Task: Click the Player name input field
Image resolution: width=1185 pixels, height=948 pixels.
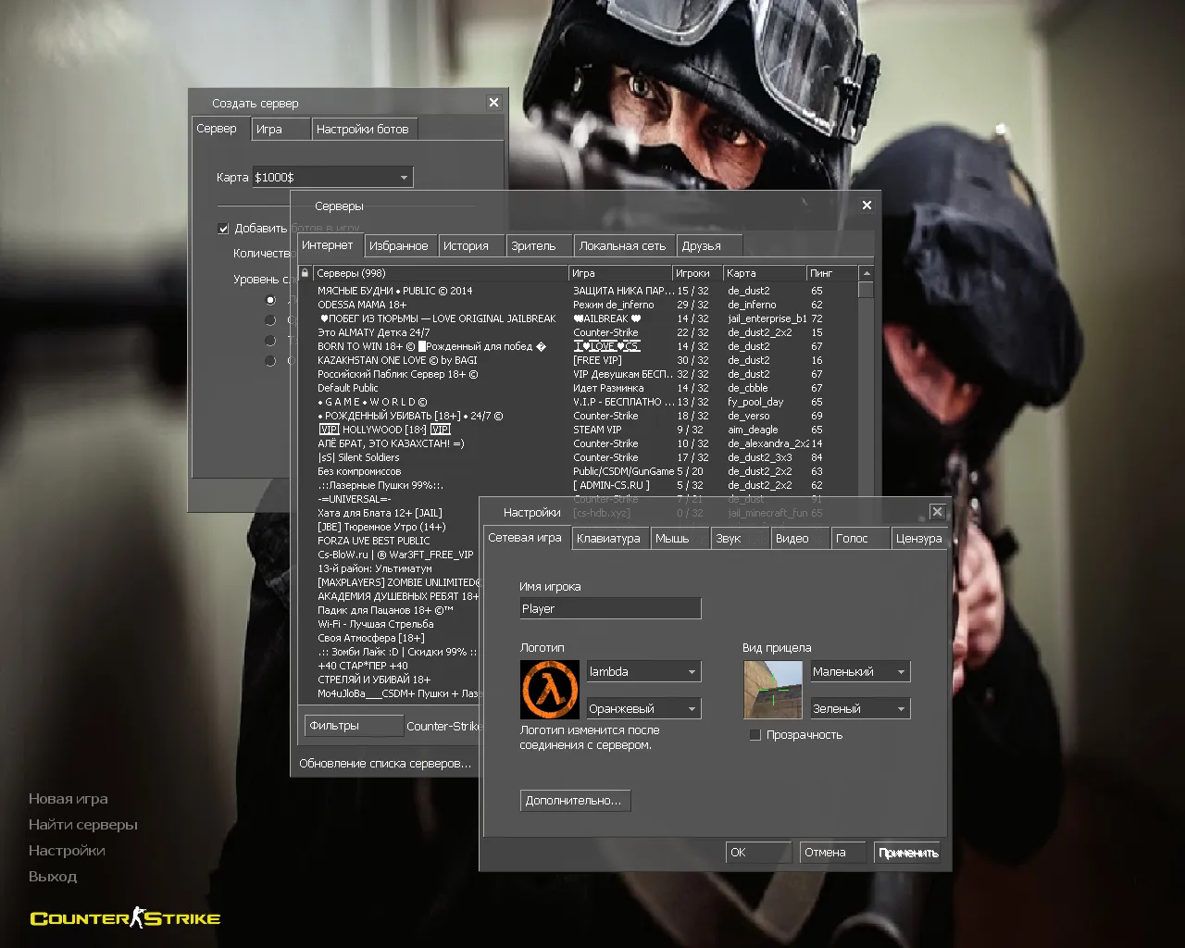Action: click(x=609, y=608)
